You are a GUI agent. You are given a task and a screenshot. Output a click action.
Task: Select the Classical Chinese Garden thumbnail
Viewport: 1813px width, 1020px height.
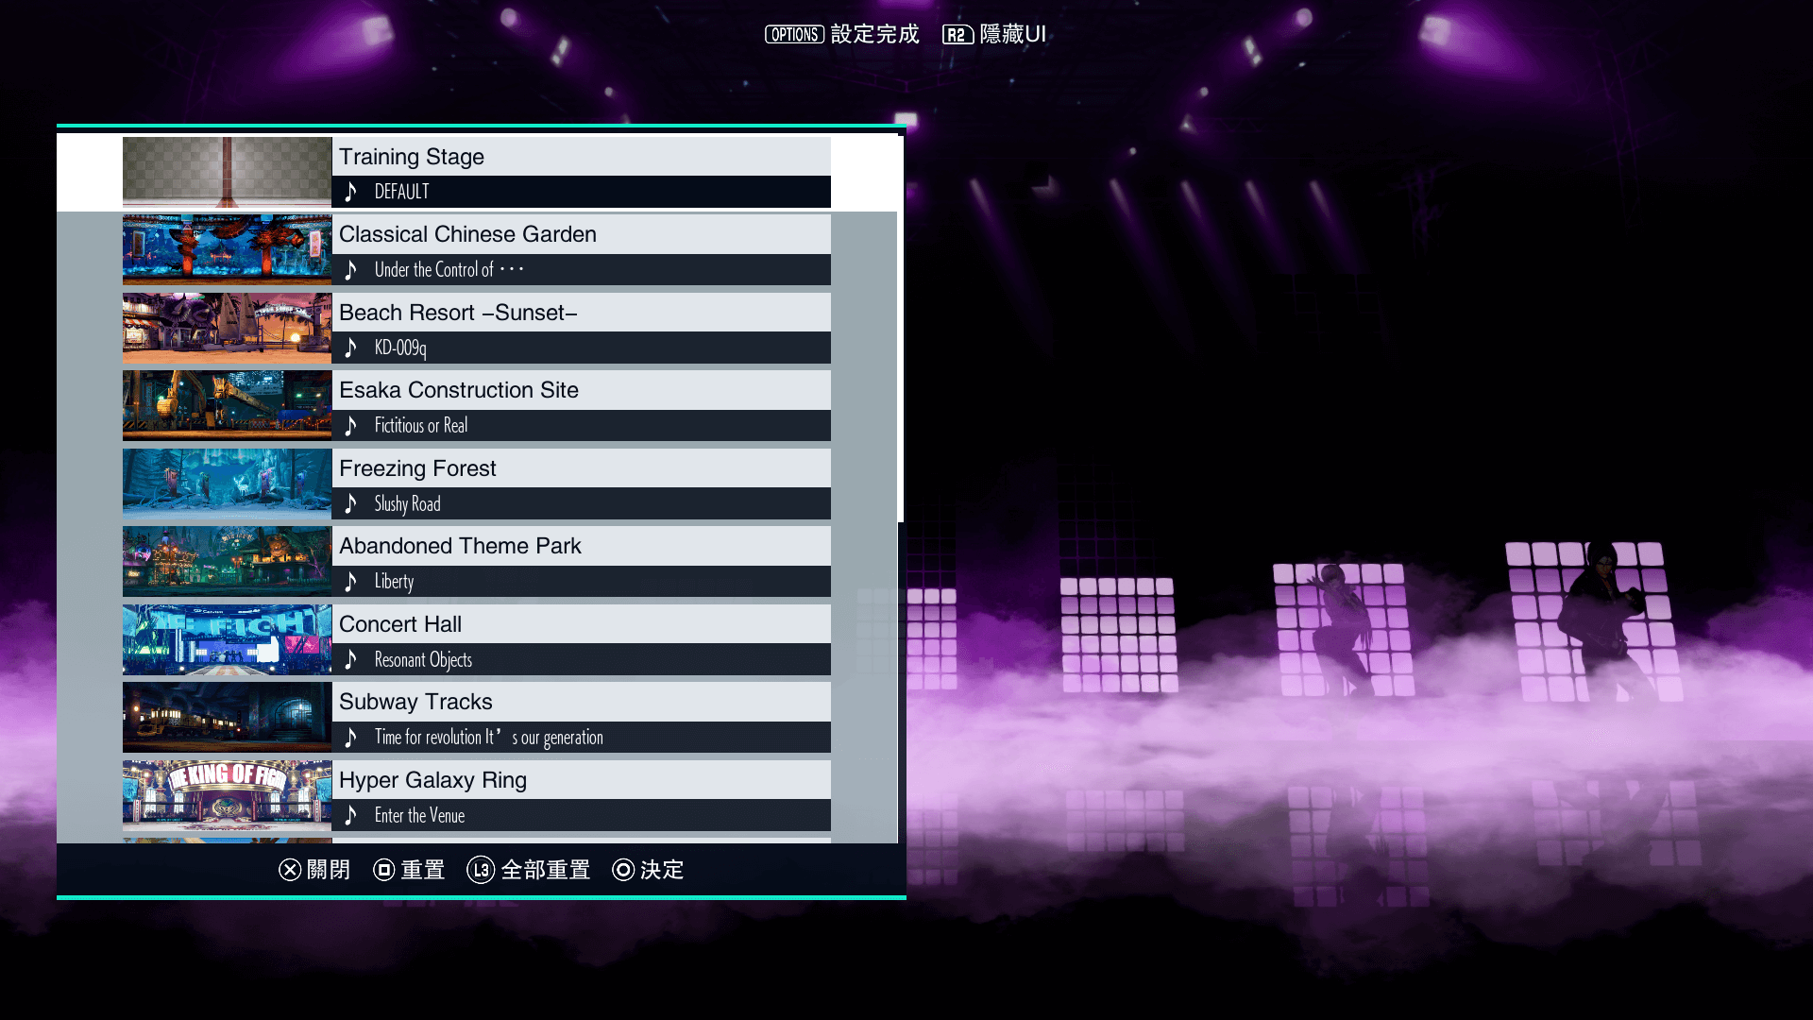228,250
